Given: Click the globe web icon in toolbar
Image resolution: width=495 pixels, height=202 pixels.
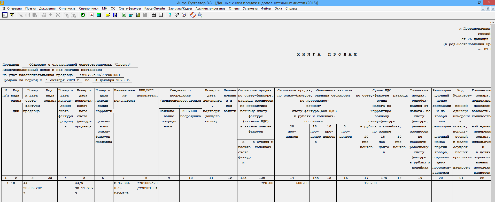Looking at the screenshot, I should pyautogui.click(x=200, y=15).
